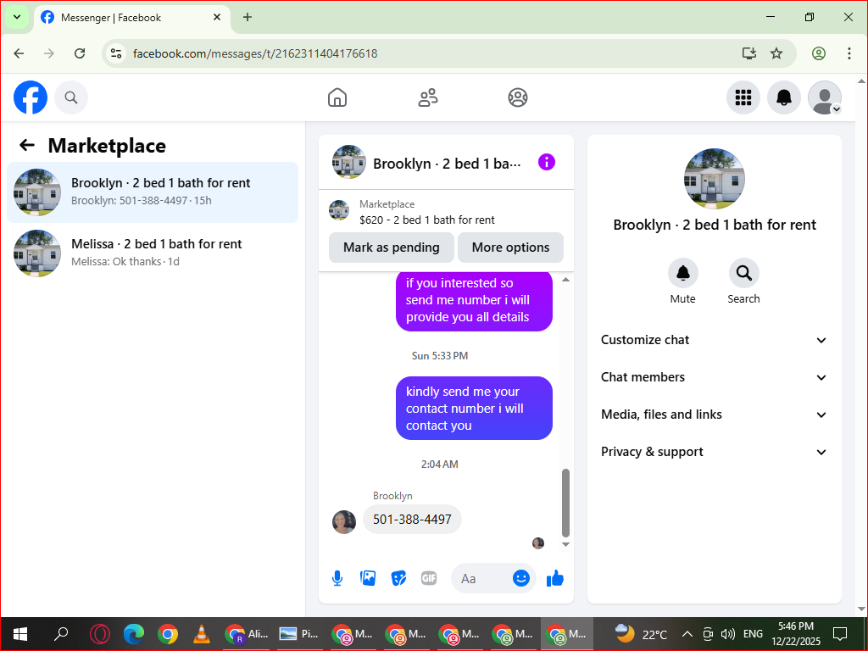Viewport: 868px width, 651px height.
Task: Launch Microsoft Edge from taskbar
Action: tap(134, 633)
